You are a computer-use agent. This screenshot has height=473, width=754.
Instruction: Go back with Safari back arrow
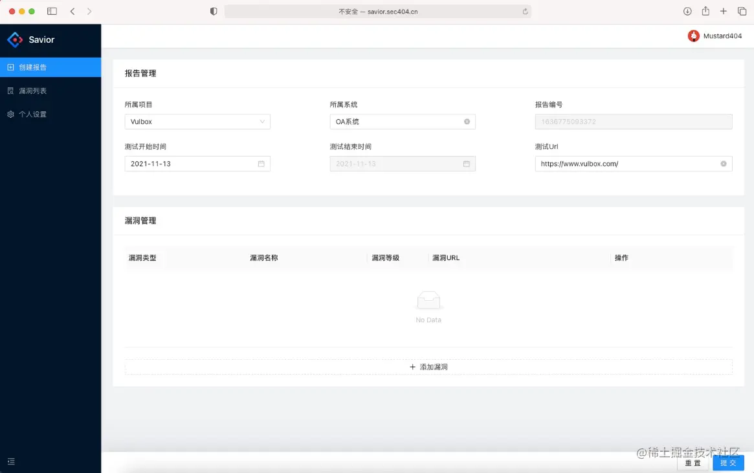[72, 11]
